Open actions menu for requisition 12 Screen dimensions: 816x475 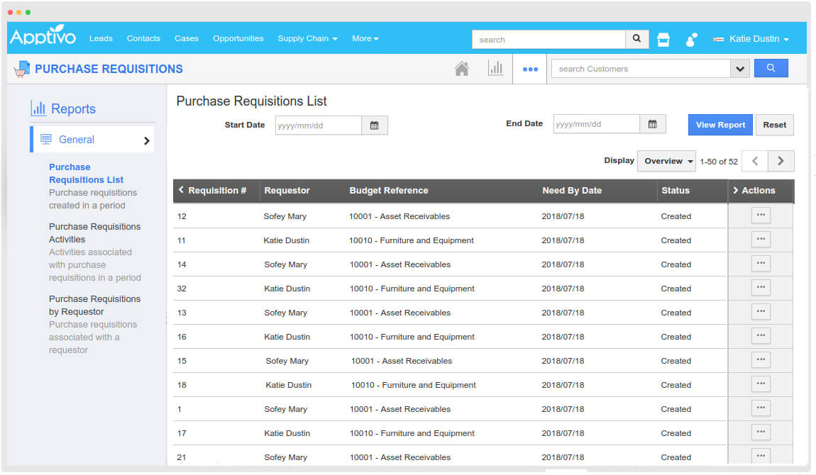(761, 215)
